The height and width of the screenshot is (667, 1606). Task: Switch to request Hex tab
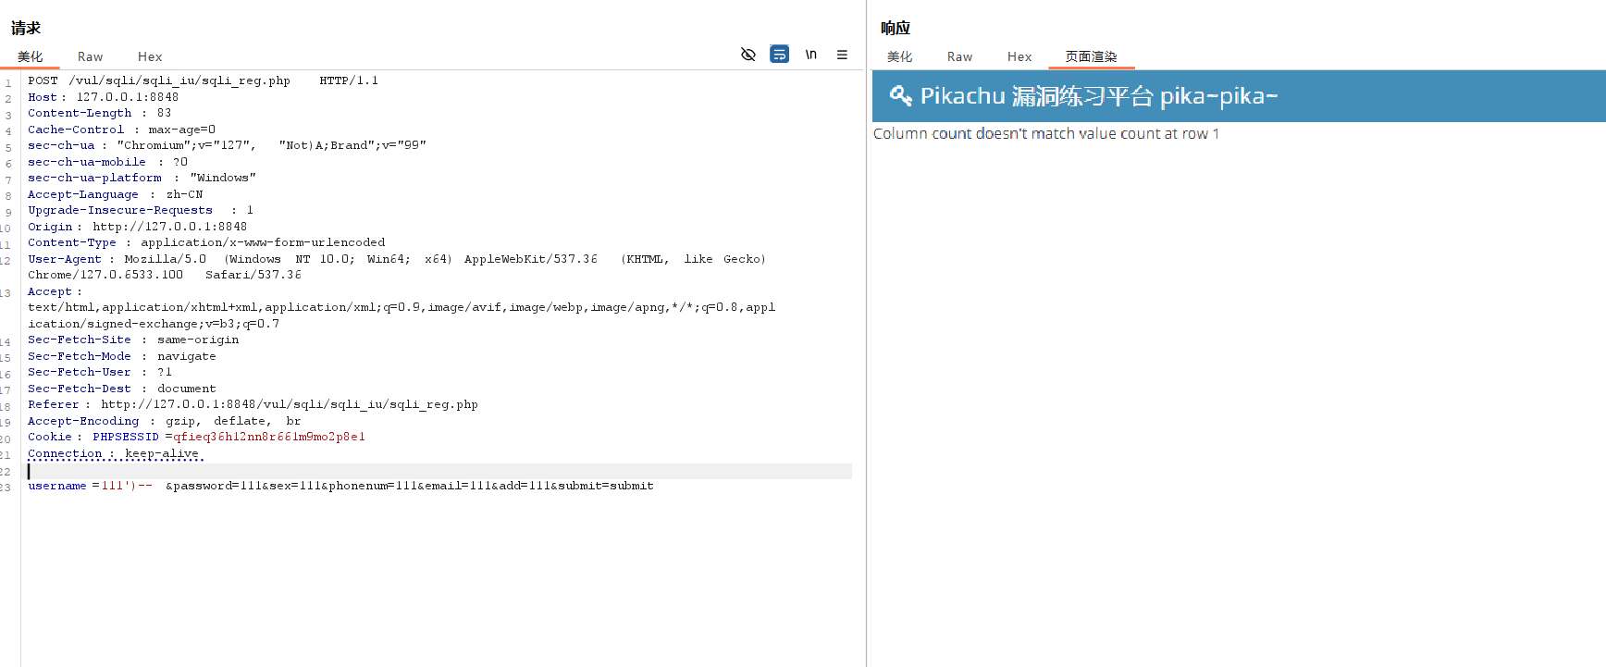(x=150, y=56)
